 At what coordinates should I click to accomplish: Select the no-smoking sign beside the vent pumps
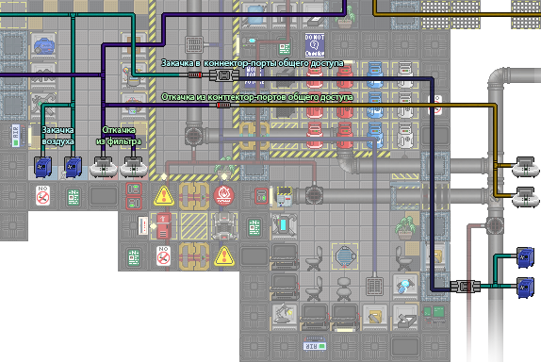tap(42, 196)
